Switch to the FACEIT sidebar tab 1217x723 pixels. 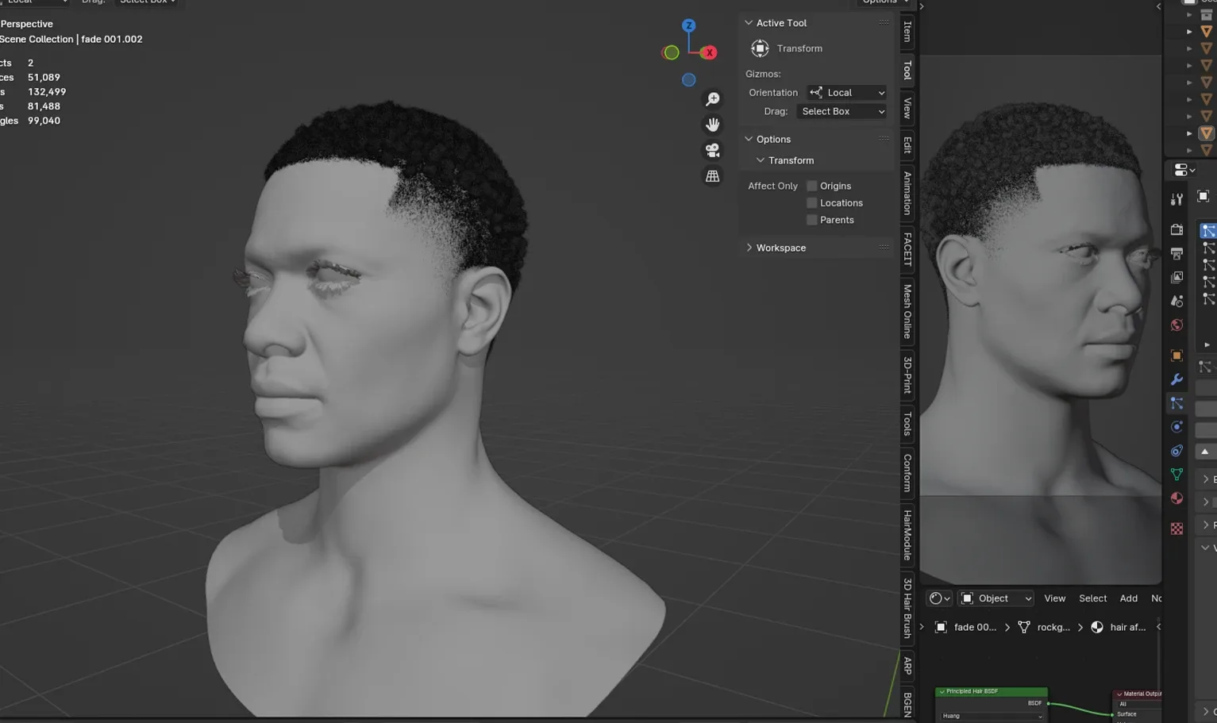point(907,249)
